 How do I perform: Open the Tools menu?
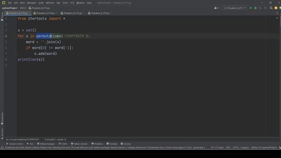[x=65, y=3]
